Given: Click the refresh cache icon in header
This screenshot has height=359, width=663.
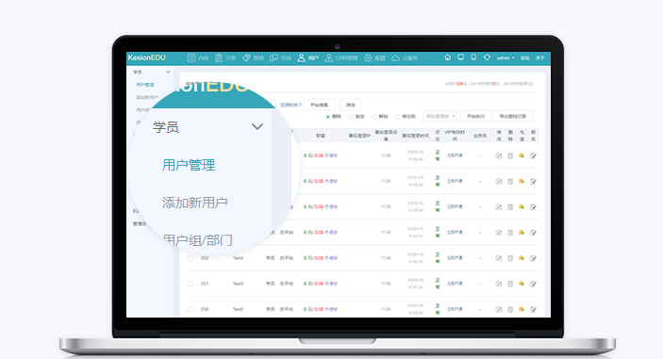Looking at the screenshot, I should pos(487,57).
